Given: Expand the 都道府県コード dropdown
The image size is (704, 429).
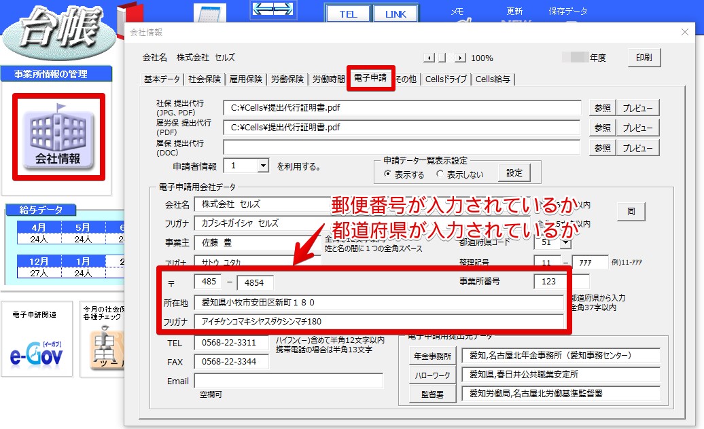Looking at the screenshot, I should coord(565,242).
